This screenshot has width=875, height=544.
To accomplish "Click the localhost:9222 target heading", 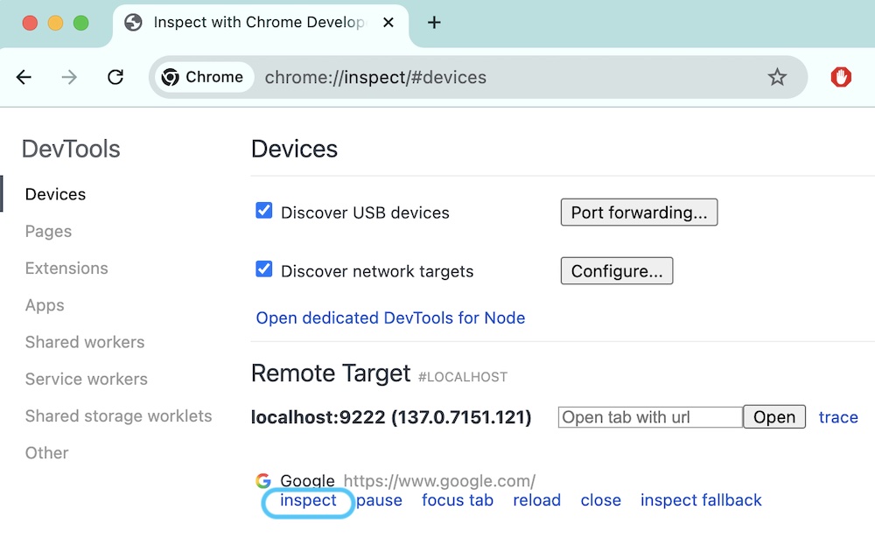I will click(x=391, y=417).
